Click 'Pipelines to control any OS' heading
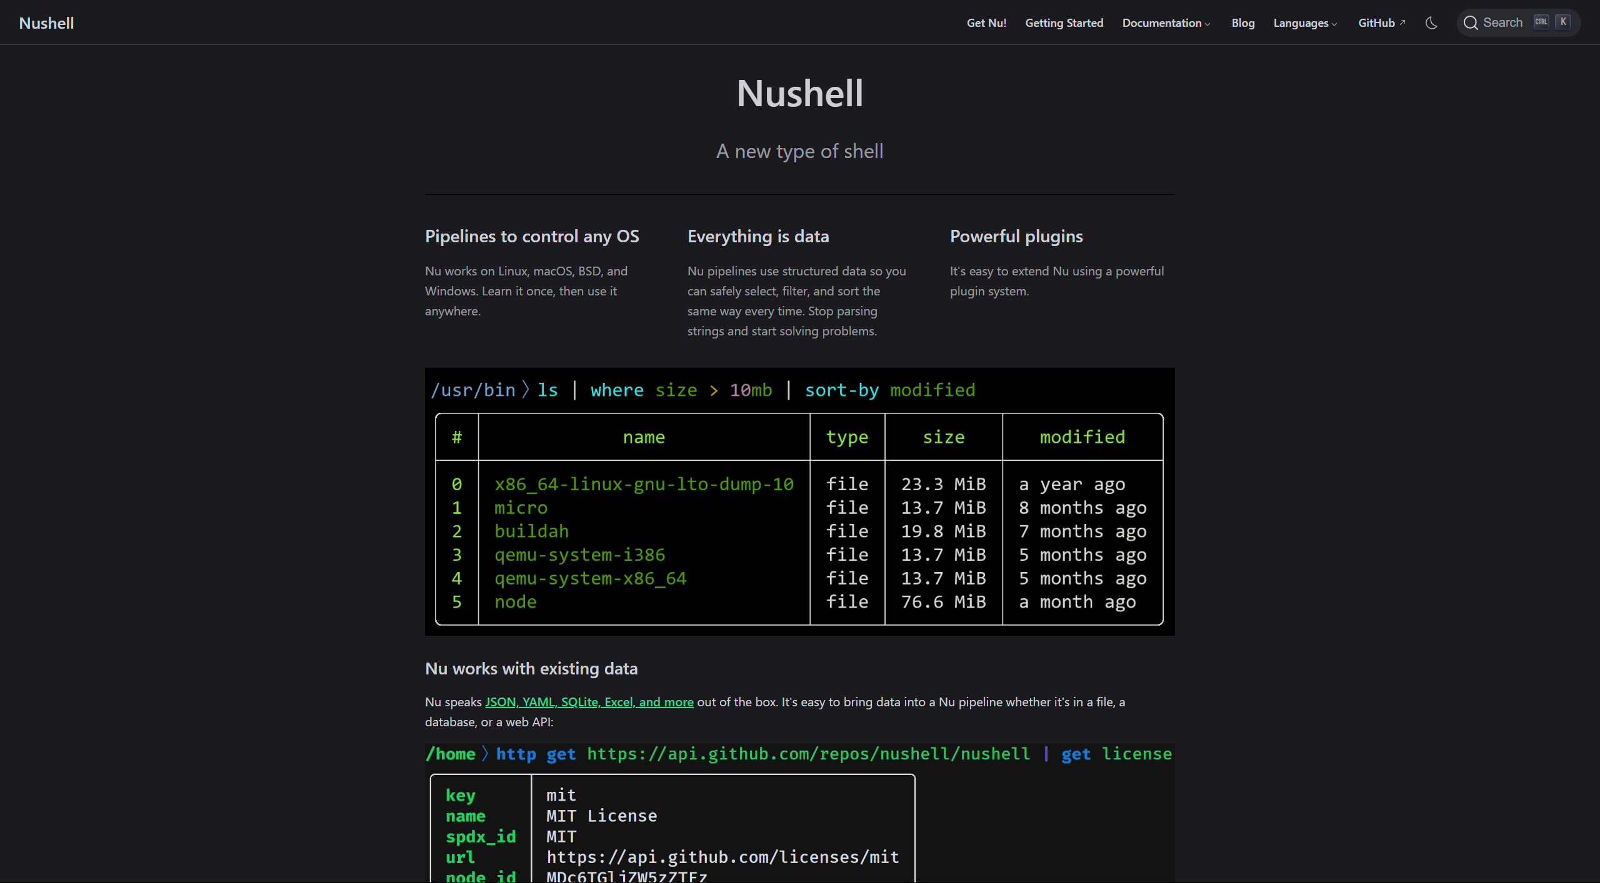 (532, 236)
